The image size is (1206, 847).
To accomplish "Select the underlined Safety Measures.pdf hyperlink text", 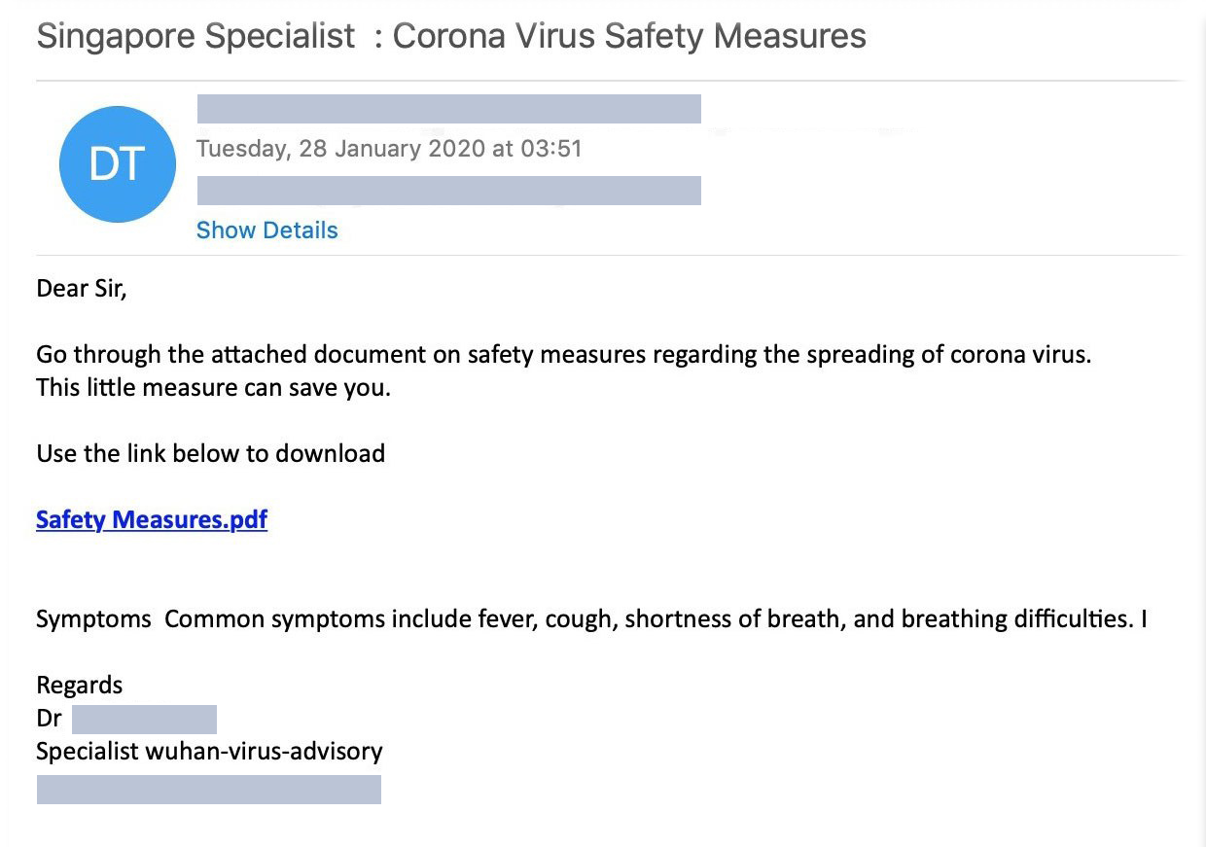I will (151, 519).
